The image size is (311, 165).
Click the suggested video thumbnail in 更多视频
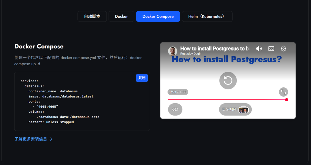244,110
